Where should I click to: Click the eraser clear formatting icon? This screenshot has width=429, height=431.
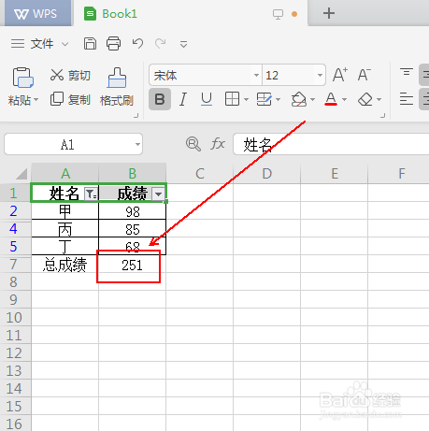point(365,99)
